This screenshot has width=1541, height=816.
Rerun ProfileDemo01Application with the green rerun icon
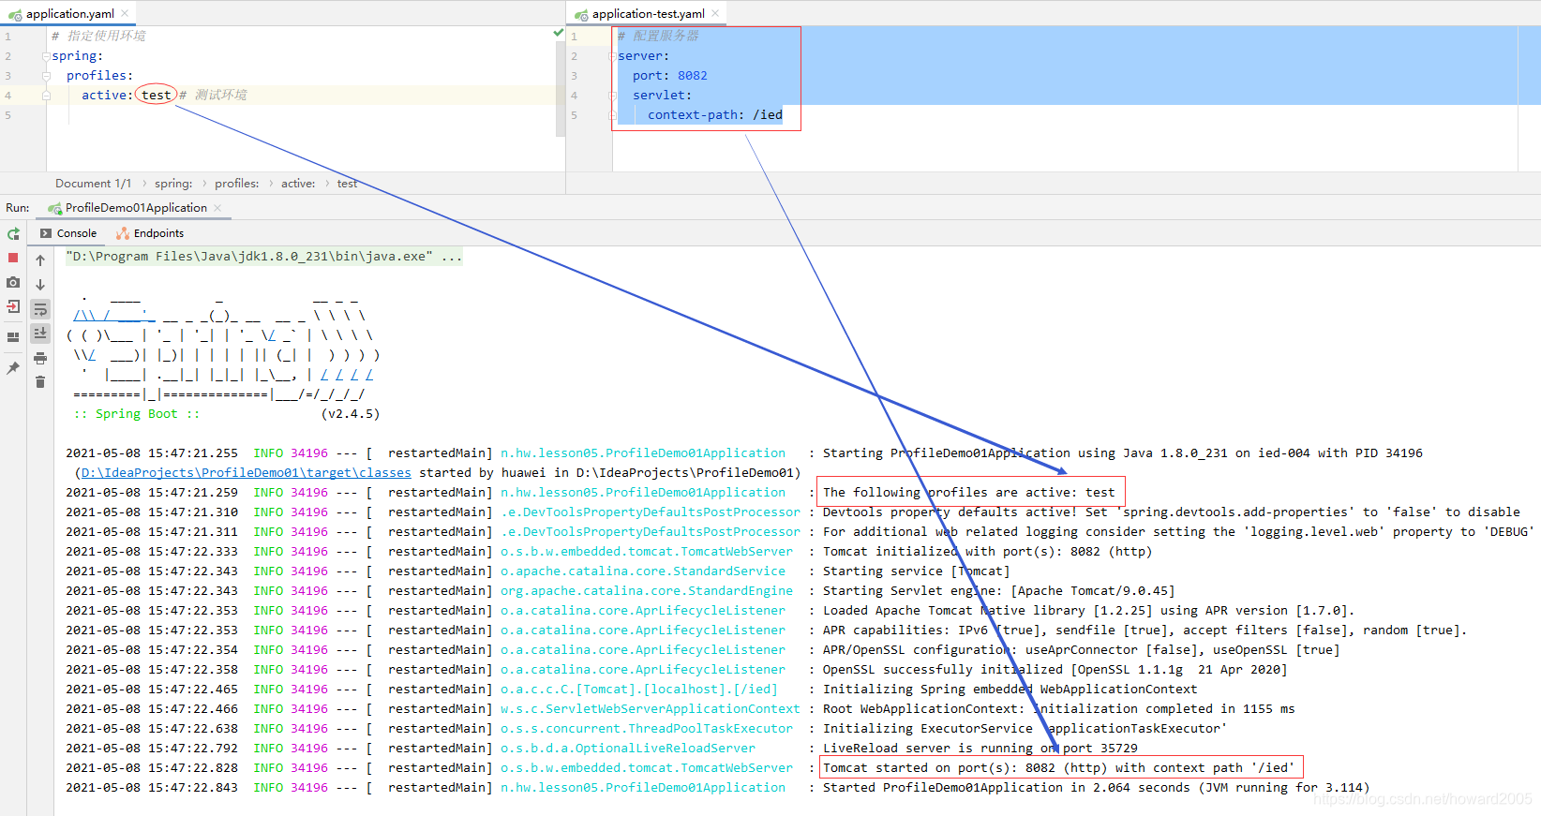(x=13, y=233)
